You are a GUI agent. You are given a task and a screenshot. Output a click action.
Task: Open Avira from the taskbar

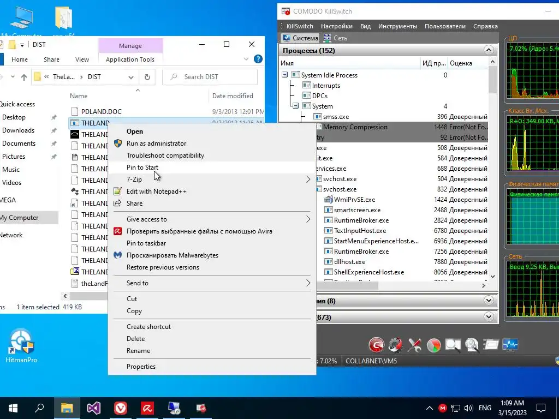[147, 408]
